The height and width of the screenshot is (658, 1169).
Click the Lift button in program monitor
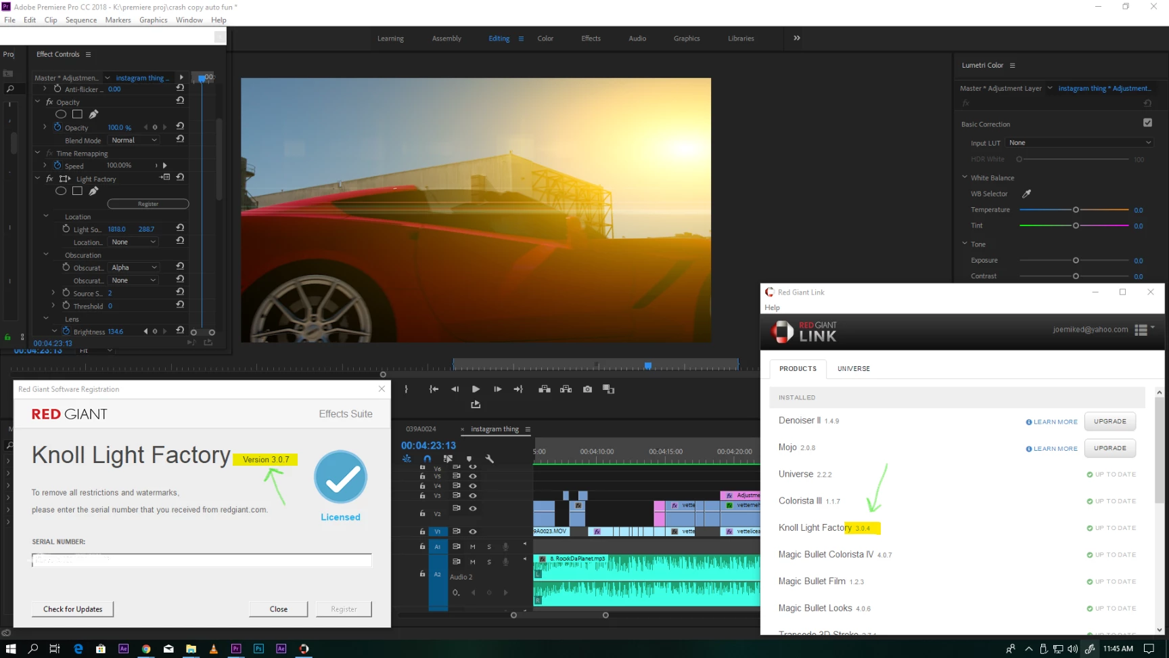(544, 389)
